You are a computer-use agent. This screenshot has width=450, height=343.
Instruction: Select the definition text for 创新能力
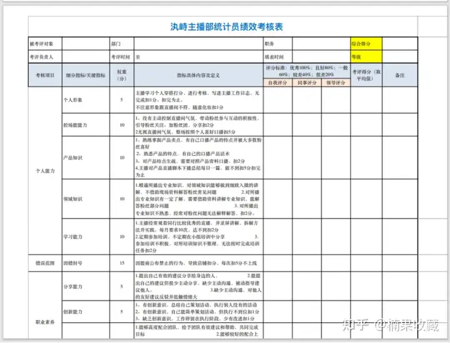coord(199,312)
